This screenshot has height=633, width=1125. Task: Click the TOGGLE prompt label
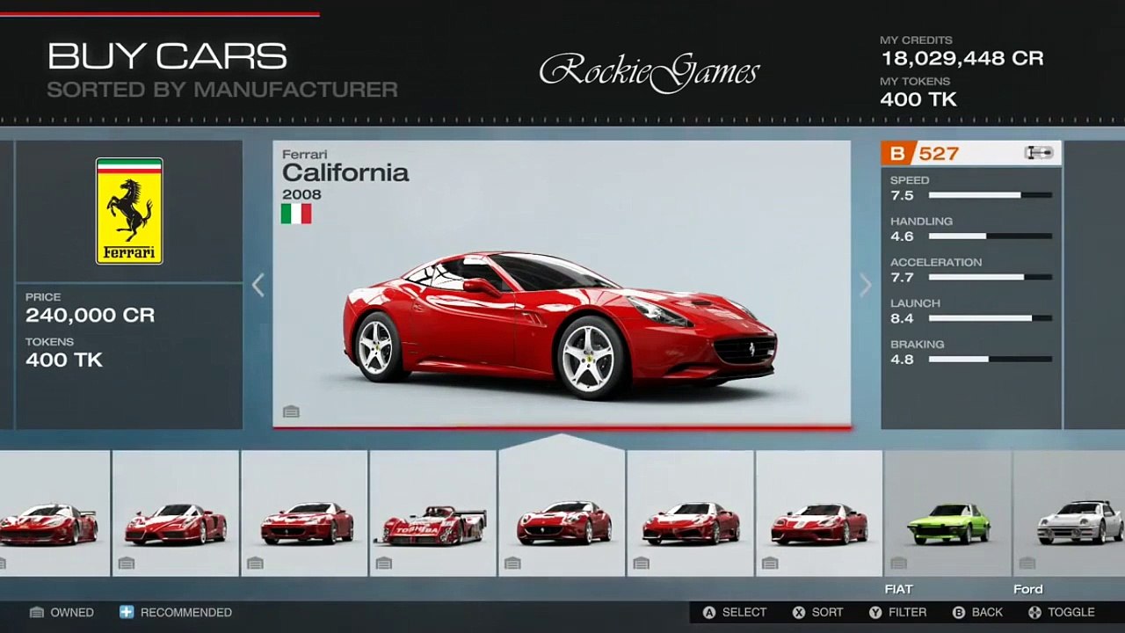(1071, 612)
